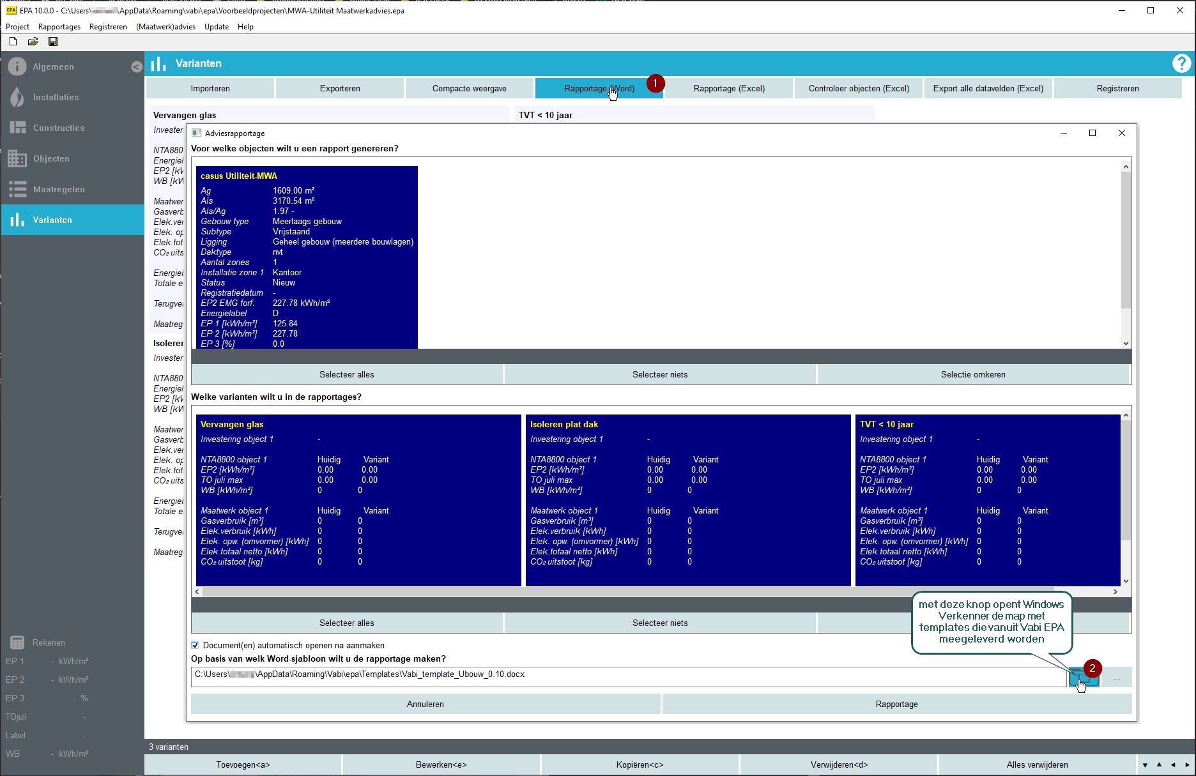Screen dimensions: 1196x776
Task: Click the Annuleren button
Action: pos(425,704)
